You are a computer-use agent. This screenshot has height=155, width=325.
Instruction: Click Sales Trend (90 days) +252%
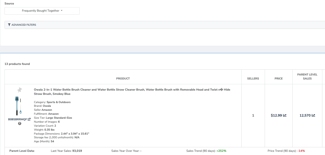pyautogui.click(x=206, y=151)
